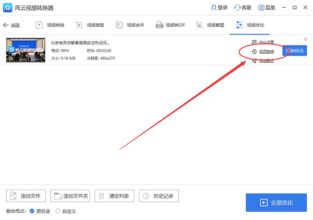Viewport: 313px width, 220px height.
Task: Switch to the 视频转换 tab
Action: pos(50,25)
